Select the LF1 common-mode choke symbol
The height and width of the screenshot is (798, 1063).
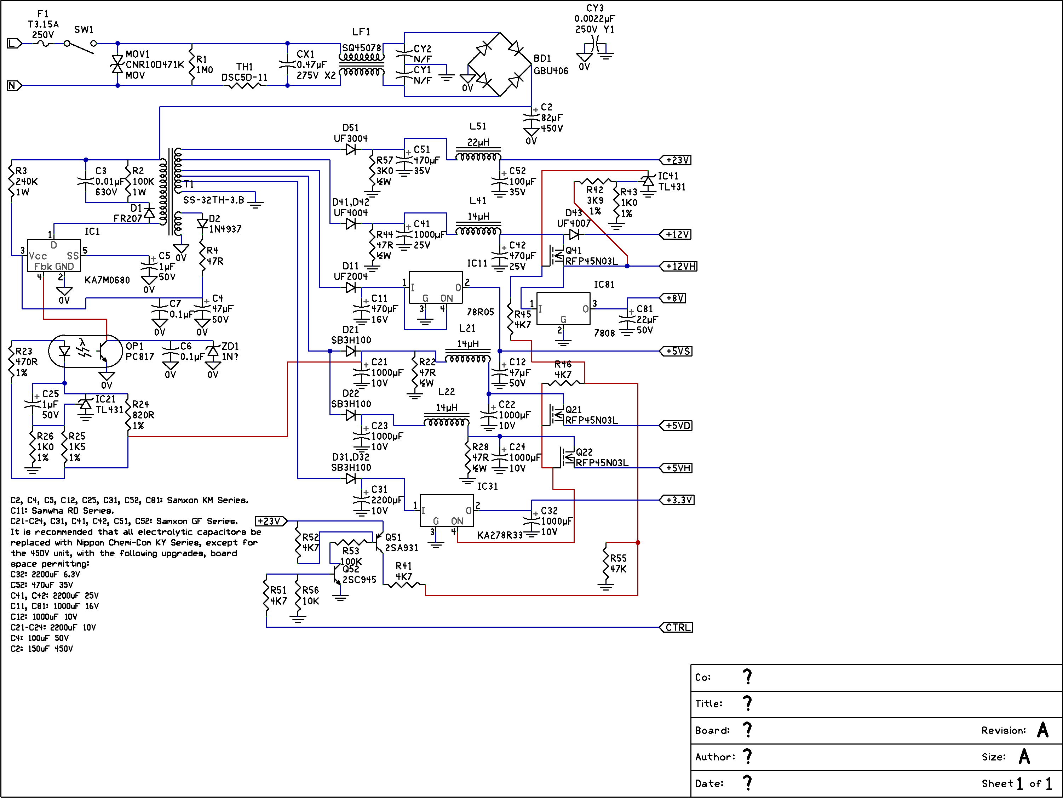pyautogui.click(x=362, y=64)
